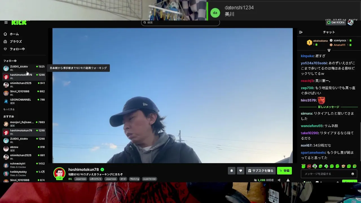The width and height of the screenshot is (361, 203).
Task: Expand もっと見る in following list
Action: point(9,109)
